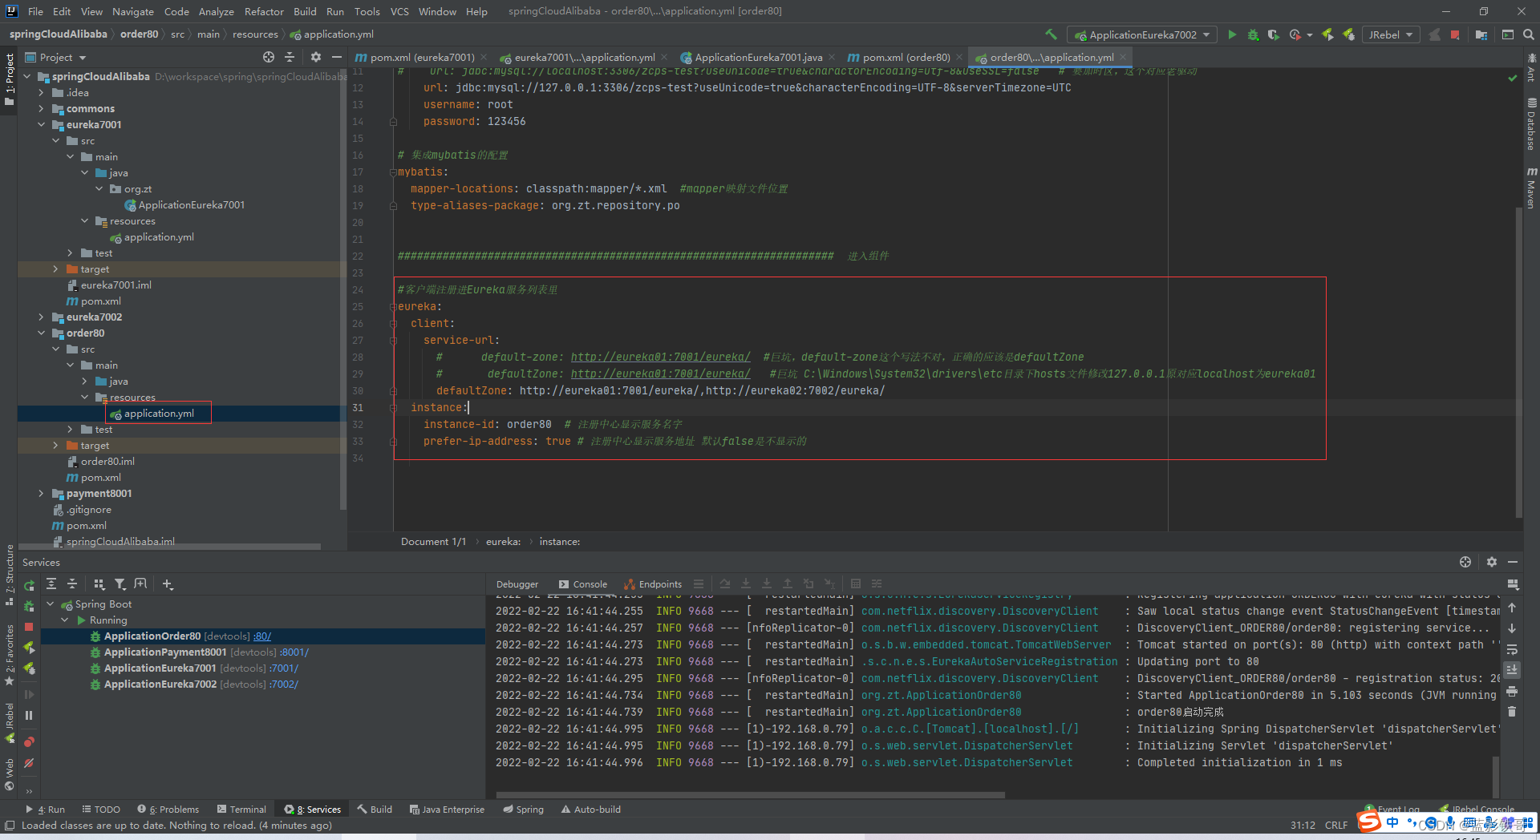
Task: Click the Run with Profiler clock icon
Action: [1295, 34]
